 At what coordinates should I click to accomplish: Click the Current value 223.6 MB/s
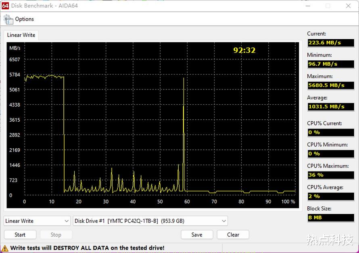point(331,43)
